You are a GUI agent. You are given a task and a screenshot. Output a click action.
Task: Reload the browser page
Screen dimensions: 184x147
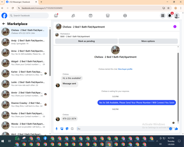point(13,8)
